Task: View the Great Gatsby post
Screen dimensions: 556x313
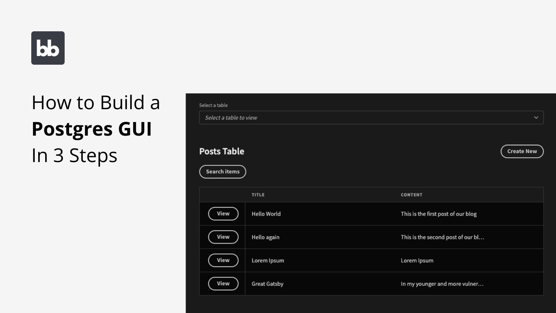Action: (223, 283)
